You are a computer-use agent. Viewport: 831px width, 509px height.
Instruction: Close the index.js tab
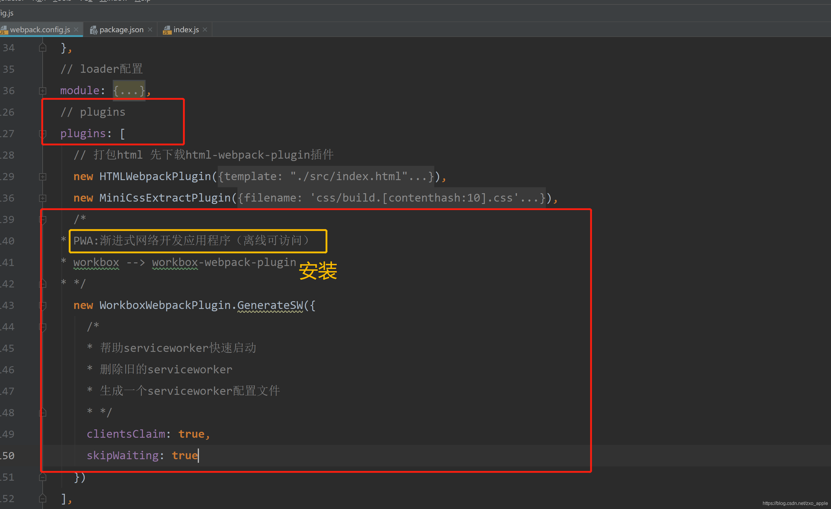pyautogui.click(x=205, y=30)
